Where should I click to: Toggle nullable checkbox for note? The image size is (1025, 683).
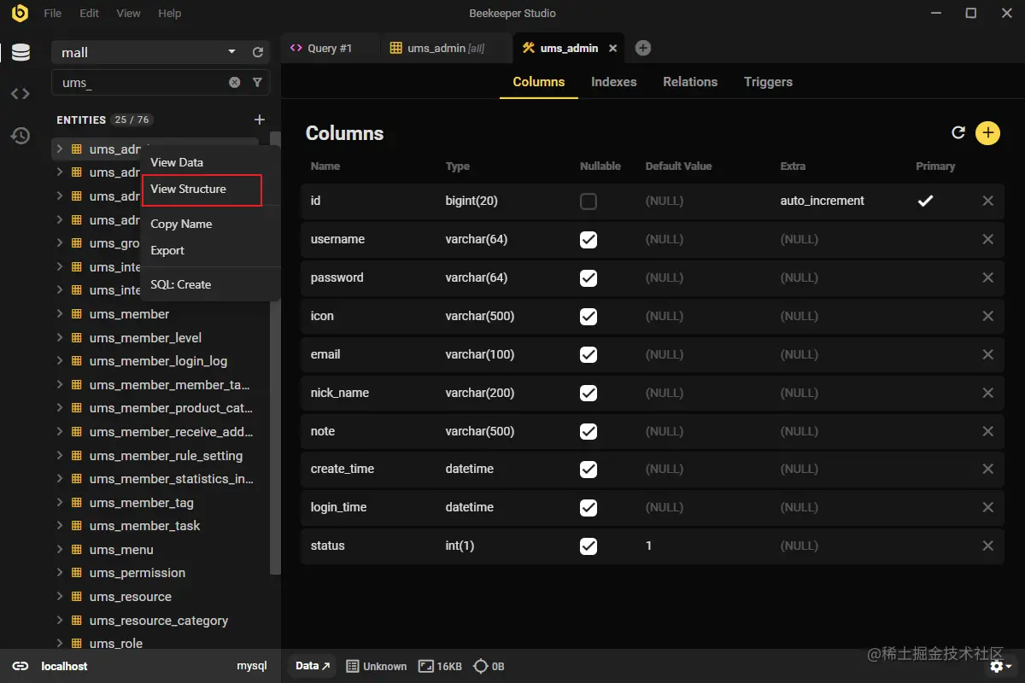[x=589, y=432]
